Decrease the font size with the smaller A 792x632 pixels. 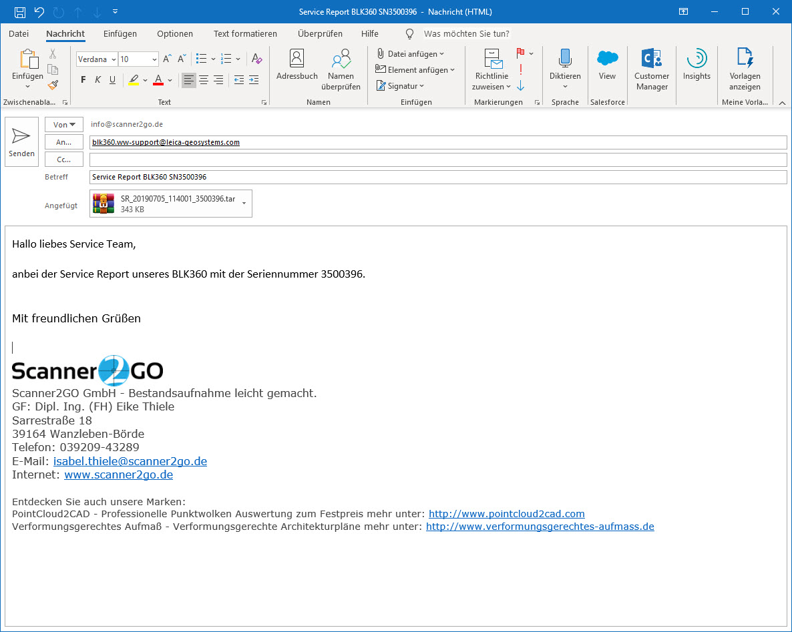click(182, 59)
